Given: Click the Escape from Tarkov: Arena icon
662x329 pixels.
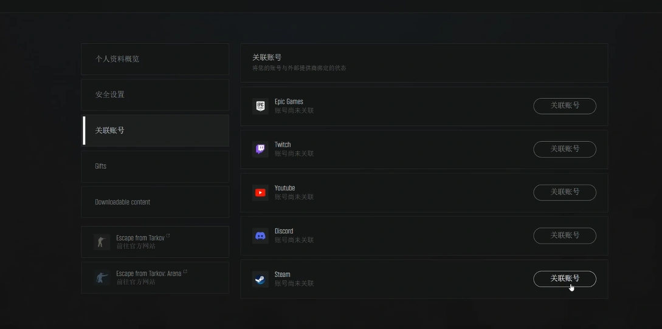Looking at the screenshot, I should click(102, 277).
